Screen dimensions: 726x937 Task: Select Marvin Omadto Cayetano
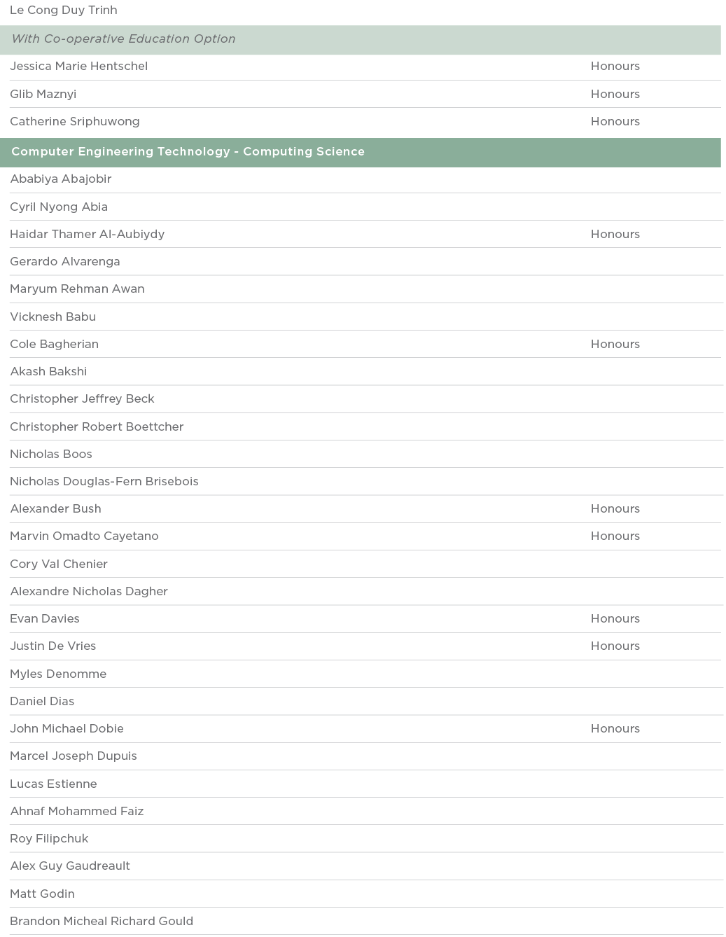click(x=84, y=536)
